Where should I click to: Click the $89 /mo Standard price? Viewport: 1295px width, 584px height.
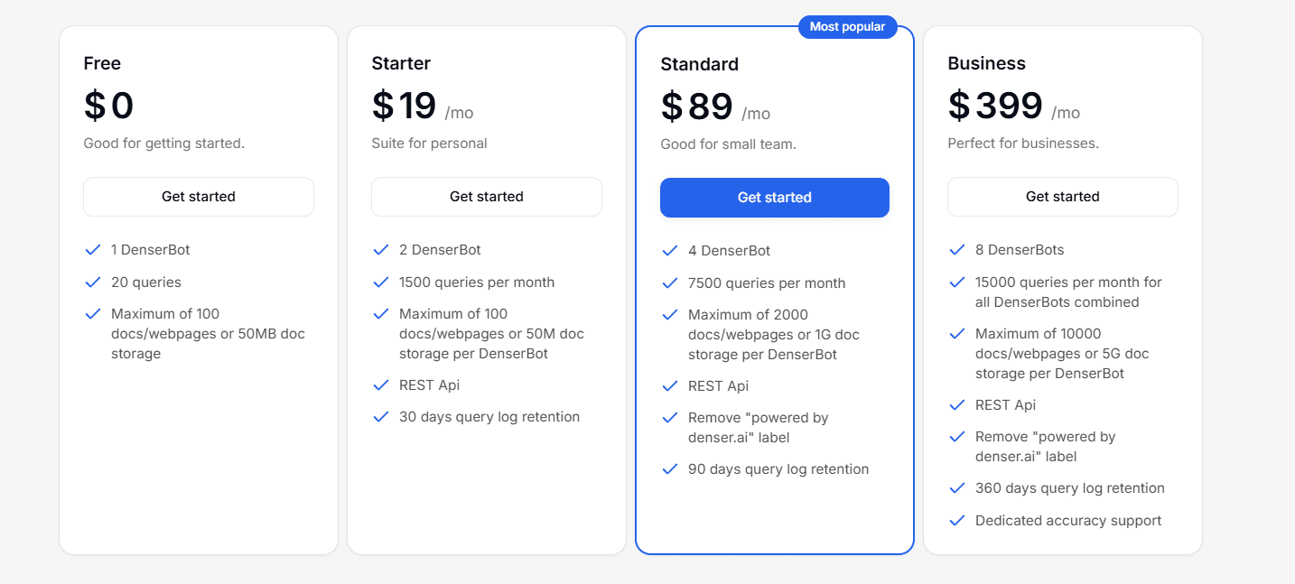(714, 107)
